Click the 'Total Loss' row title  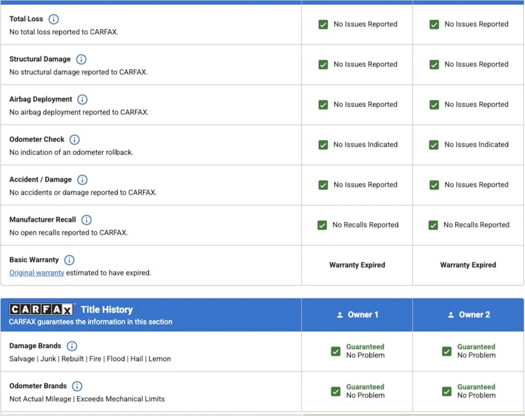click(26, 19)
